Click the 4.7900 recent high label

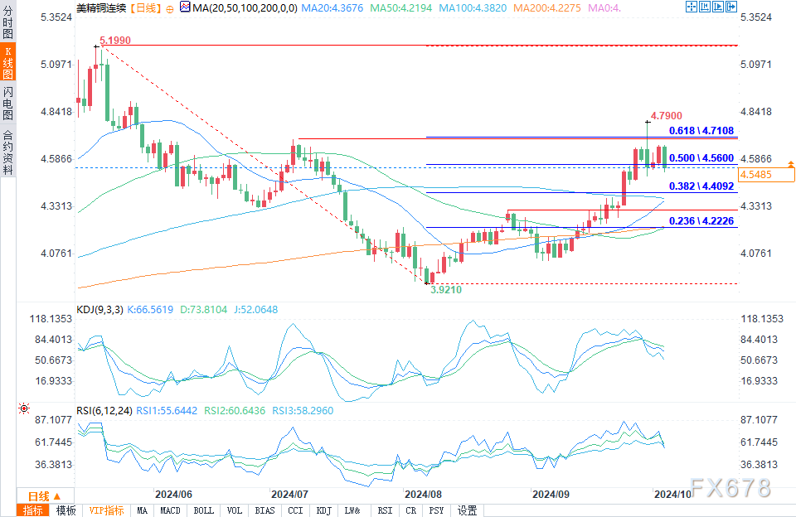coord(667,116)
